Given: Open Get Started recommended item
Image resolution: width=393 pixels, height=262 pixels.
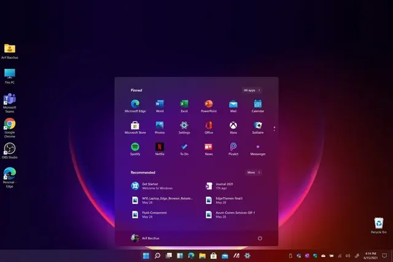Looking at the screenshot, I should 152,186.
